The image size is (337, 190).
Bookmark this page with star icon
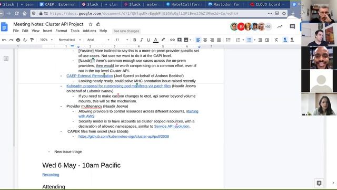click(284, 13)
